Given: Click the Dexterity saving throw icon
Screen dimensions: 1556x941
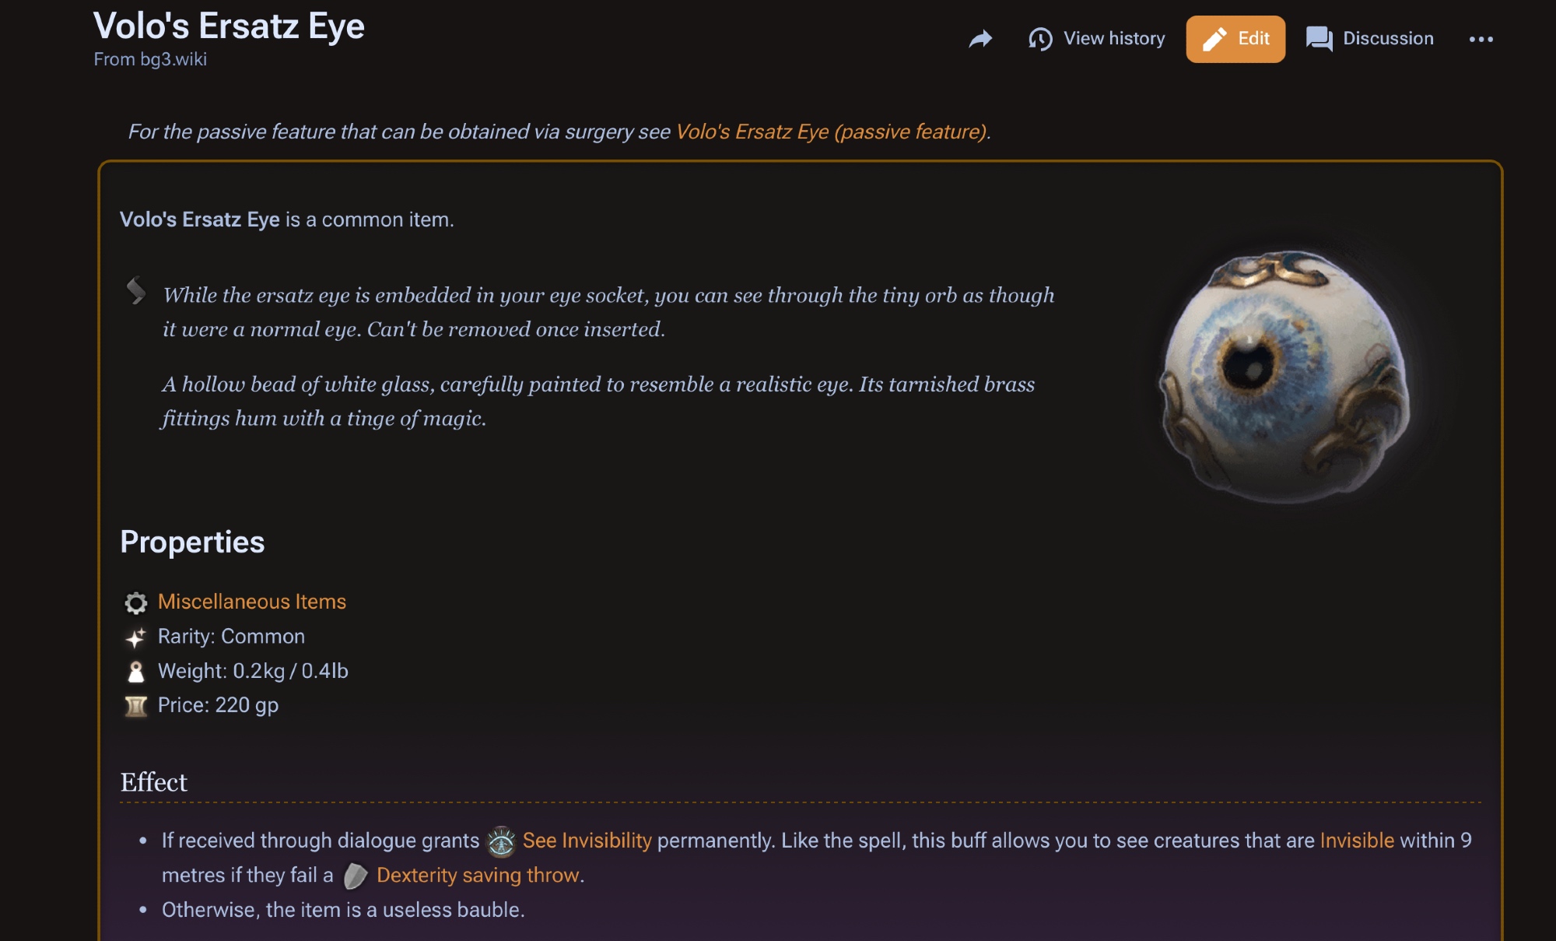Looking at the screenshot, I should pos(356,876).
